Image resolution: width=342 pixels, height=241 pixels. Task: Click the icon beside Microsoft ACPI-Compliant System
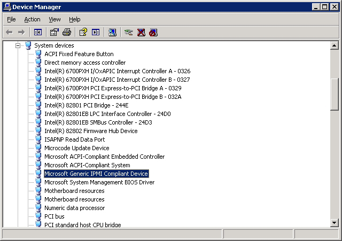point(38,165)
